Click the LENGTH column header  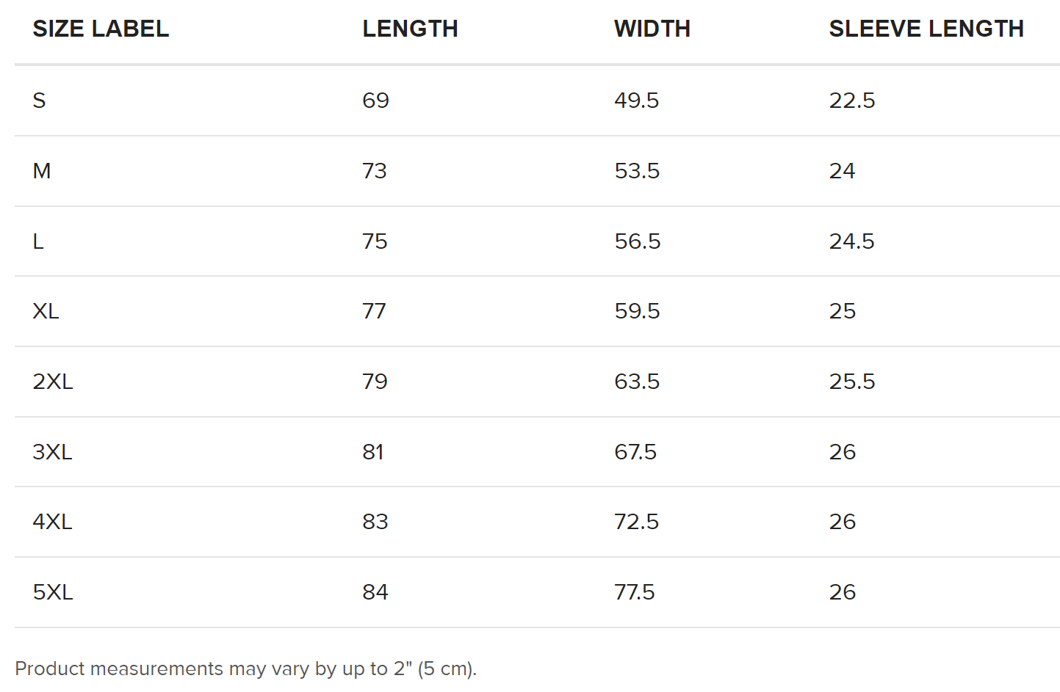(410, 29)
